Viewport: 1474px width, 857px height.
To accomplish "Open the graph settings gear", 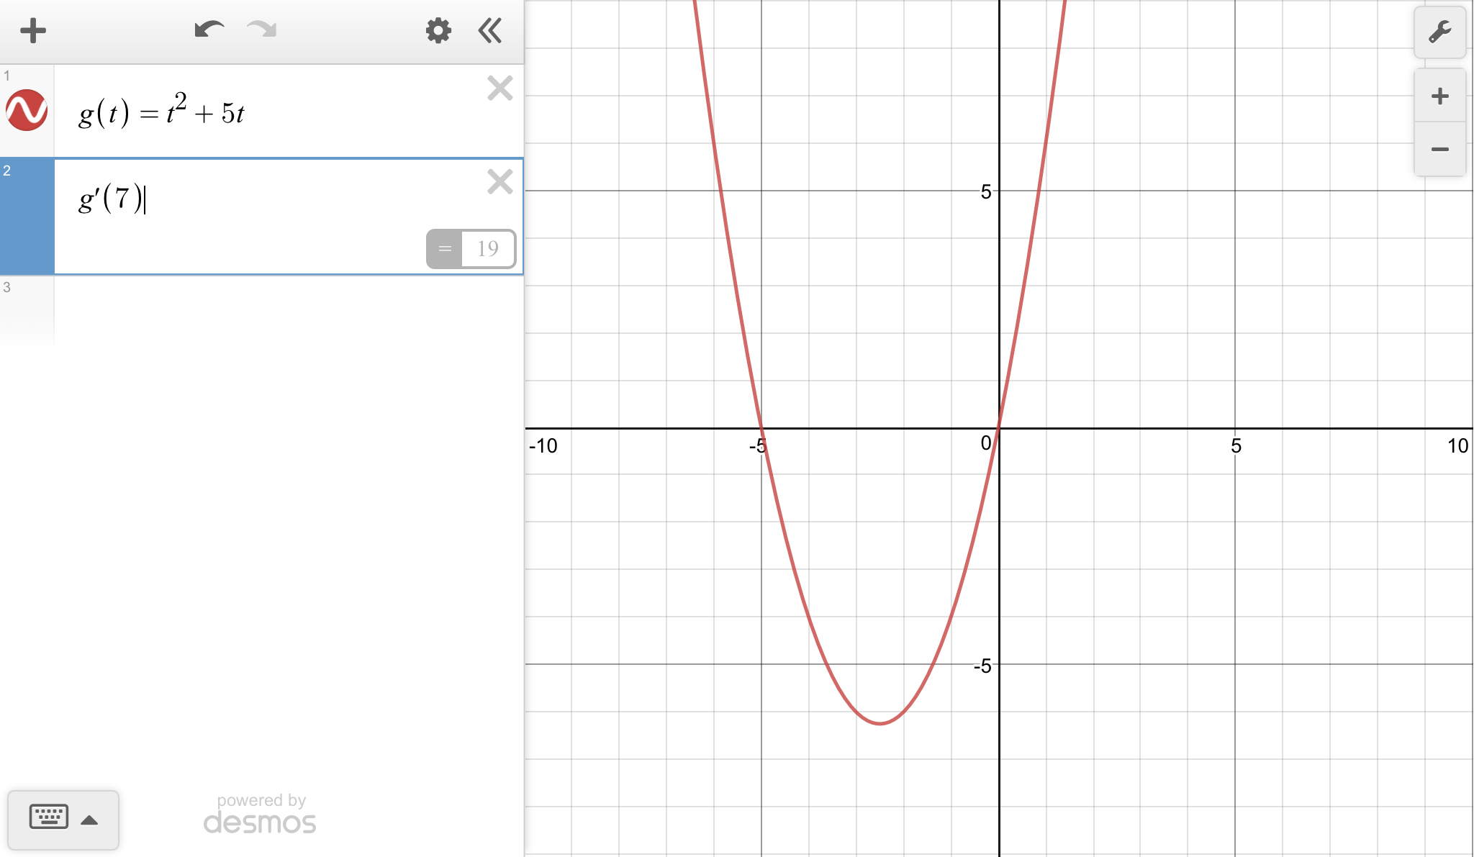I will pyautogui.click(x=438, y=31).
